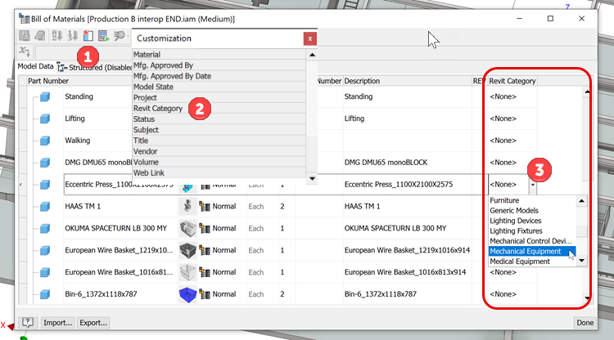Pick Model State in the Customization list
614x340 pixels.
(x=219, y=87)
